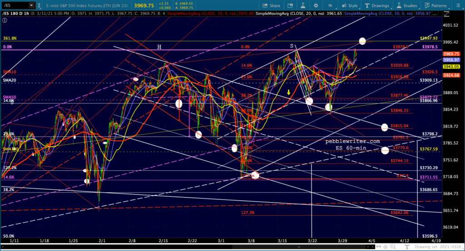Click the red 3969.75 price bubble
The height and width of the screenshot is (251, 465).
click(451, 54)
